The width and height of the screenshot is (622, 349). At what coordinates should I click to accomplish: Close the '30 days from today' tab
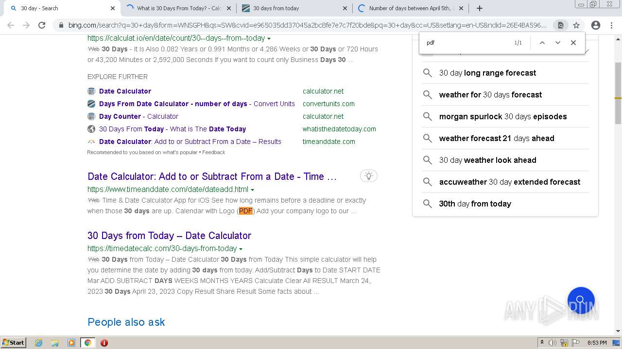345,8
